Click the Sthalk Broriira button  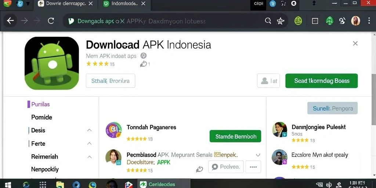point(111,81)
